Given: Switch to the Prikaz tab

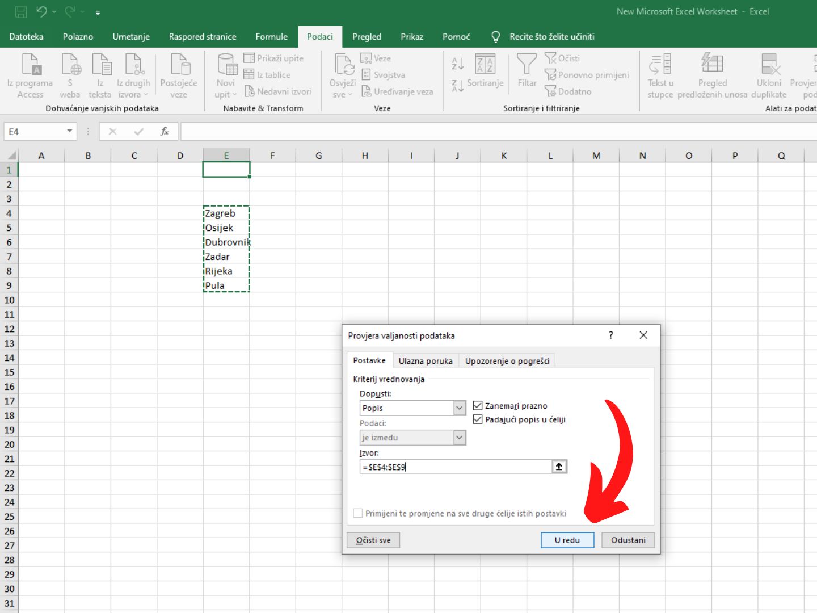Looking at the screenshot, I should (x=412, y=37).
